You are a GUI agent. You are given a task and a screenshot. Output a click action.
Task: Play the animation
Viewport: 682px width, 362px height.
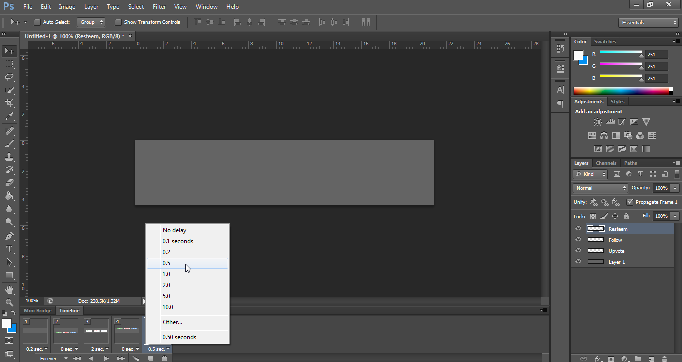click(106, 358)
